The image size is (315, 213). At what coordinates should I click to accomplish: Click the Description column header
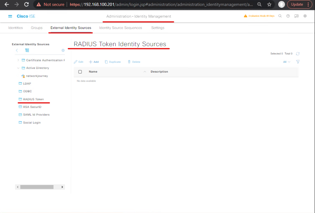[159, 72]
